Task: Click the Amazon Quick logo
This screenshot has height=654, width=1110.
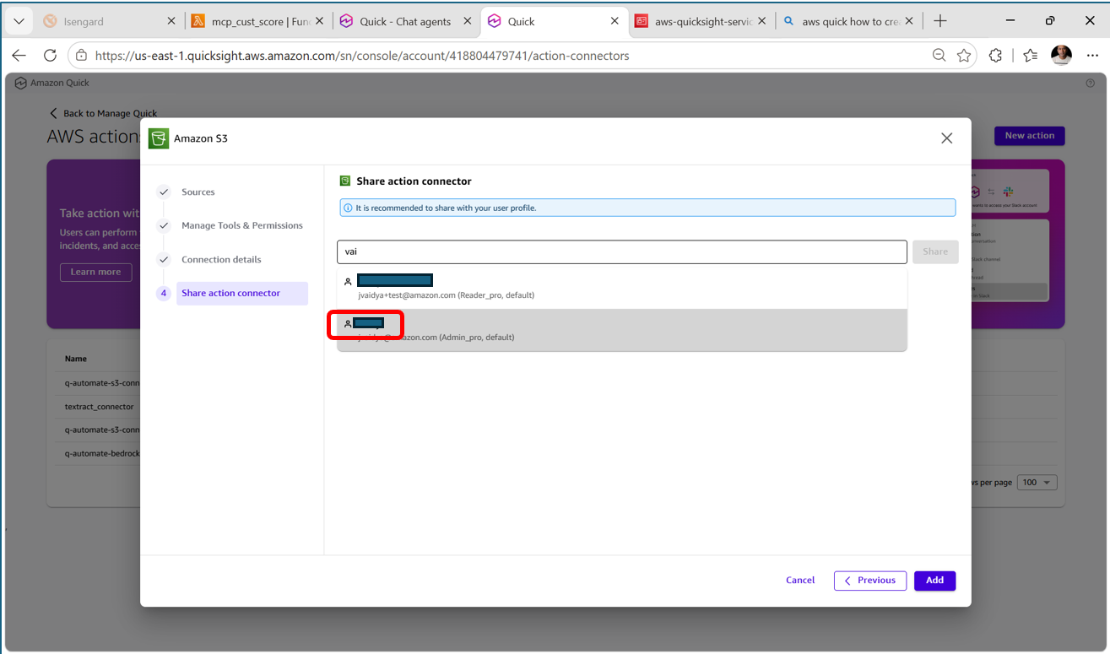Action: [x=51, y=83]
